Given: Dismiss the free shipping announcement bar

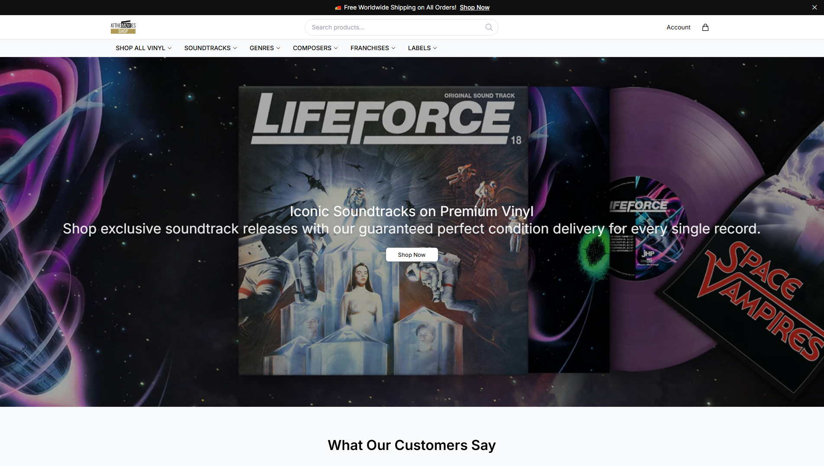Looking at the screenshot, I should click(x=814, y=7).
